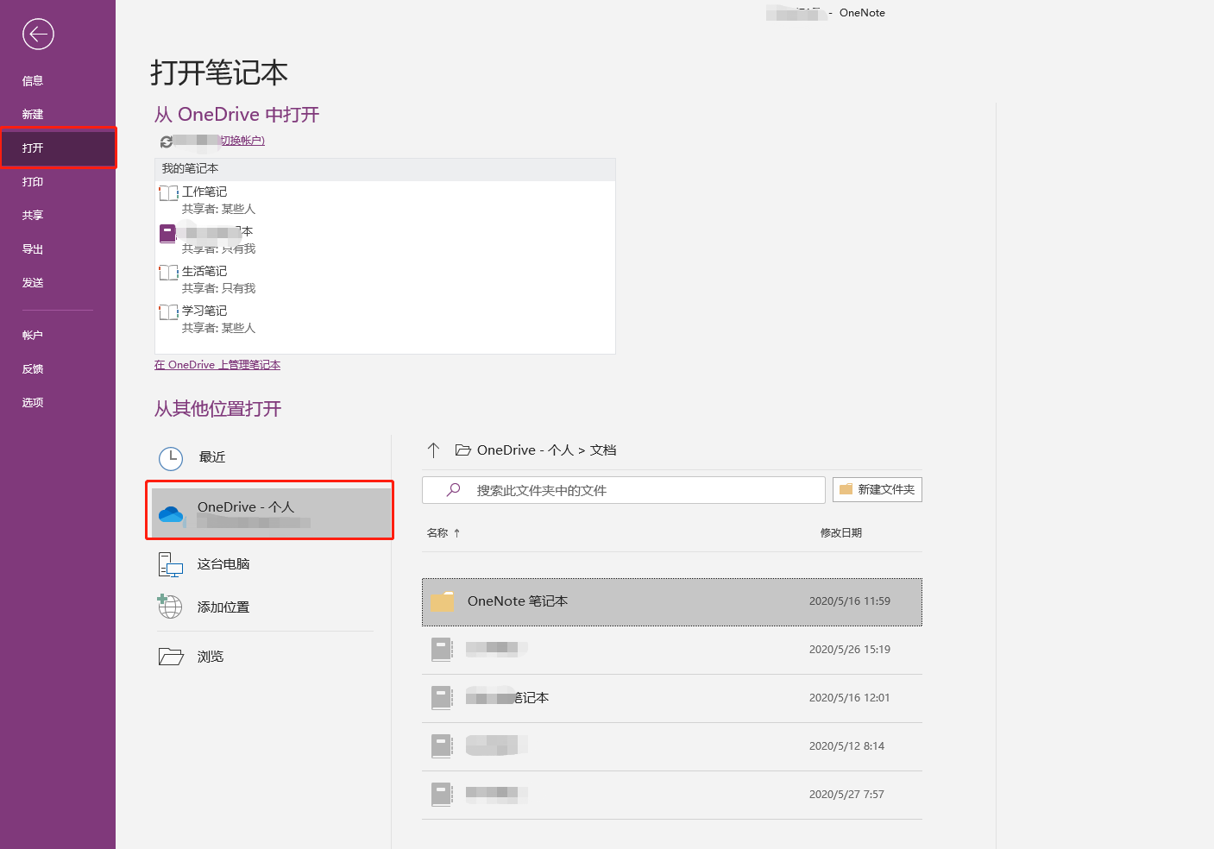The height and width of the screenshot is (849, 1214).
Task: Select OneDrive - 个人 location
Action: tap(271, 513)
